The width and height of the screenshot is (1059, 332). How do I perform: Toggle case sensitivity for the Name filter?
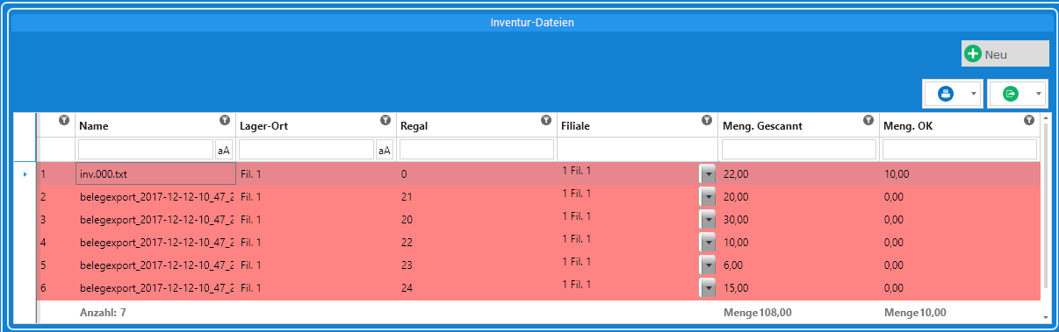(x=223, y=150)
